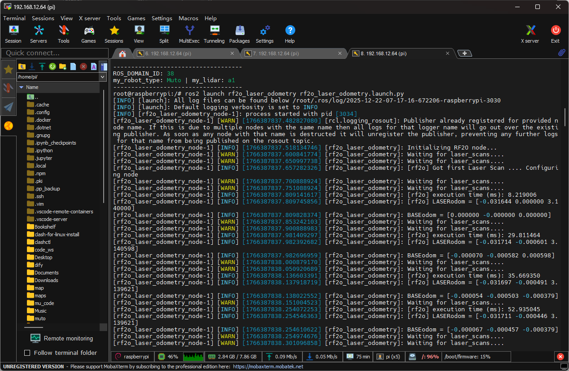569x371 pixels.
Task: Open the Macros menu
Action: click(x=188, y=18)
